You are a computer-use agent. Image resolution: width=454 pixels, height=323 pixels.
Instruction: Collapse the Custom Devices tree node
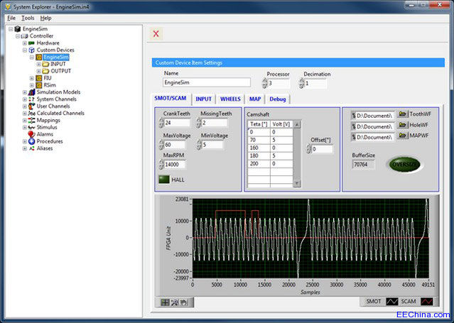pos(25,50)
